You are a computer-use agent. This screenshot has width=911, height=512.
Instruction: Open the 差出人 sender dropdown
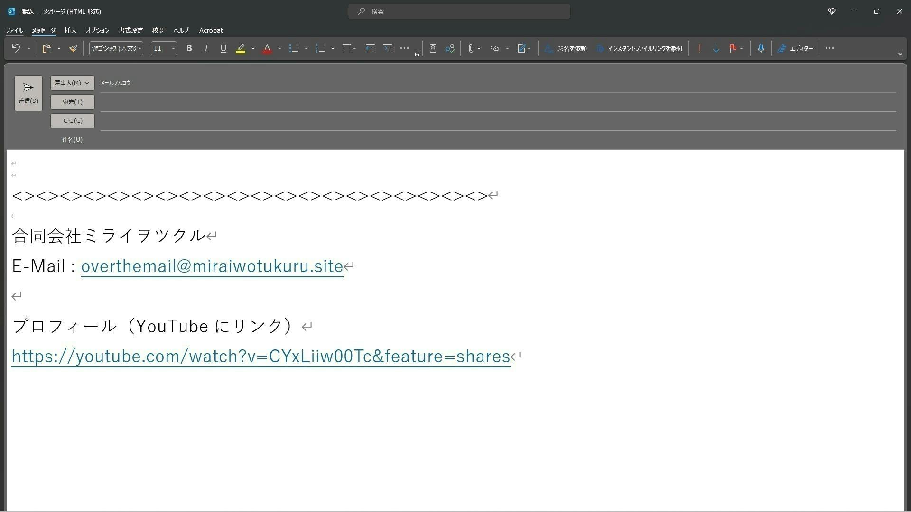[73, 83]
